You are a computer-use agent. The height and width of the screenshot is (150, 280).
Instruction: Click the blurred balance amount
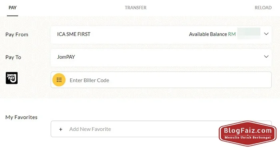tap(248, 33)
